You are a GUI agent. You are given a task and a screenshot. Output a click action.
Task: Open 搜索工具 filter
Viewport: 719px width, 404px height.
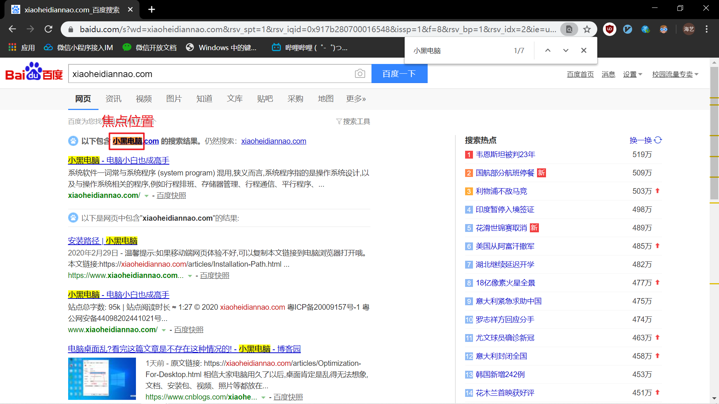353,122
